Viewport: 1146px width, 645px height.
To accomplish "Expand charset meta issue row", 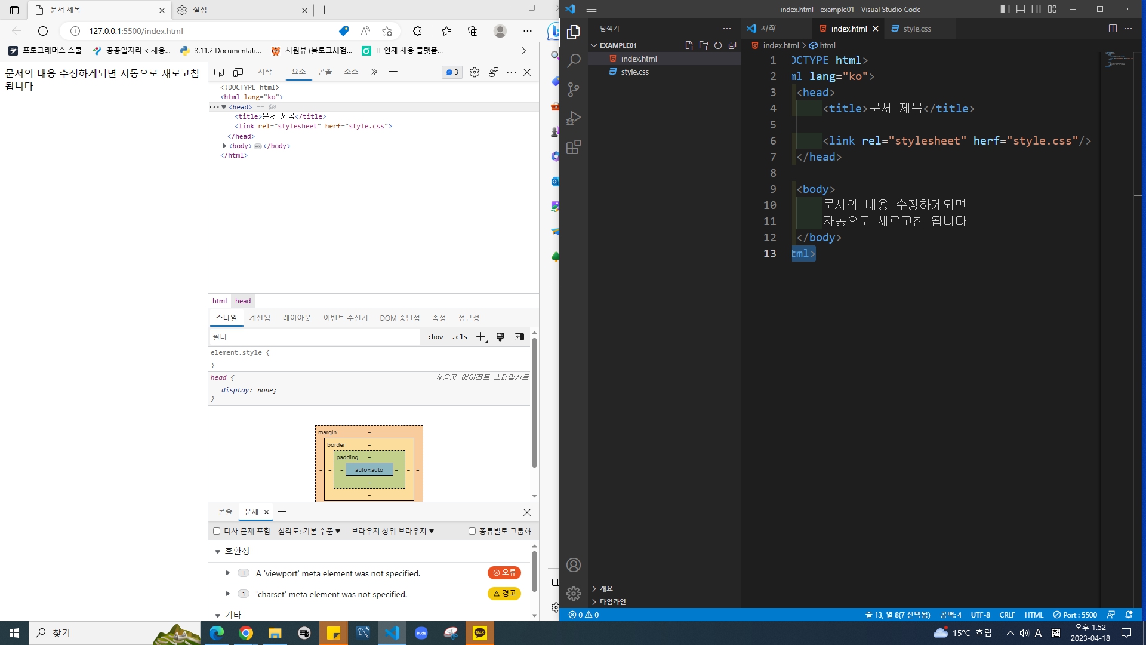I will coord(227,594).
